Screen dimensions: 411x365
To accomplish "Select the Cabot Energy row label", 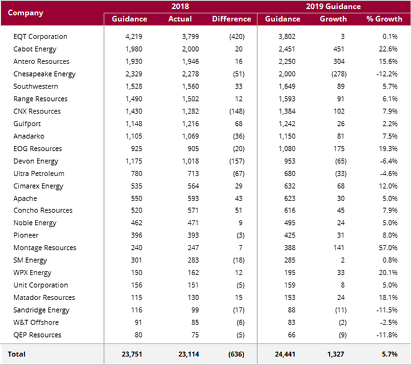I will point(35,49).
